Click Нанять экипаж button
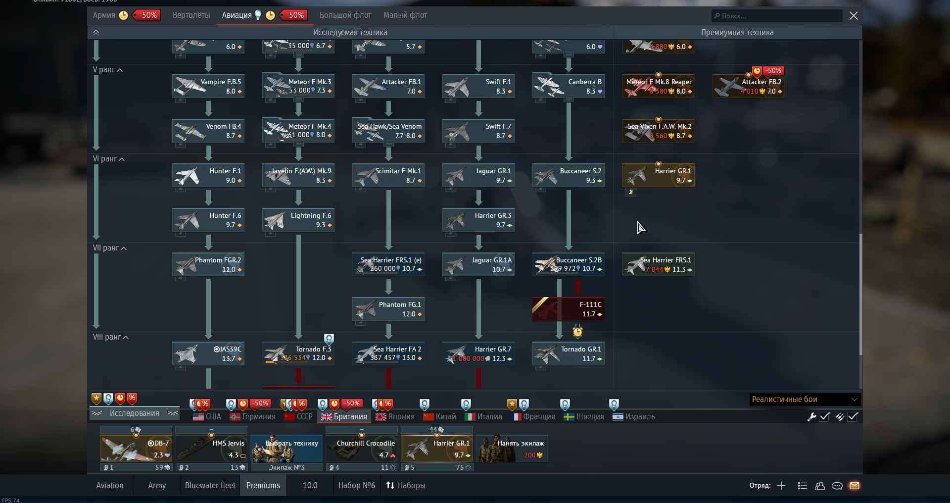This screenshot has height=503, width=950. (512, 449)
